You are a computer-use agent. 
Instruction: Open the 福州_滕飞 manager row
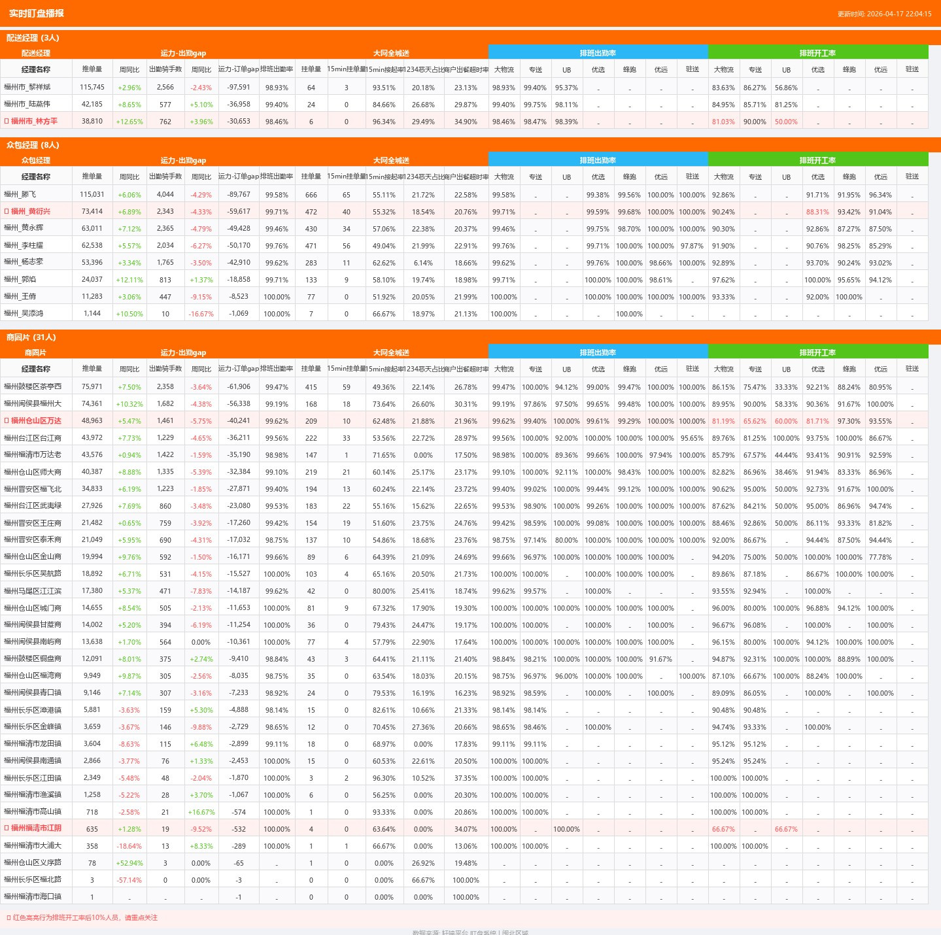[464, 194]
